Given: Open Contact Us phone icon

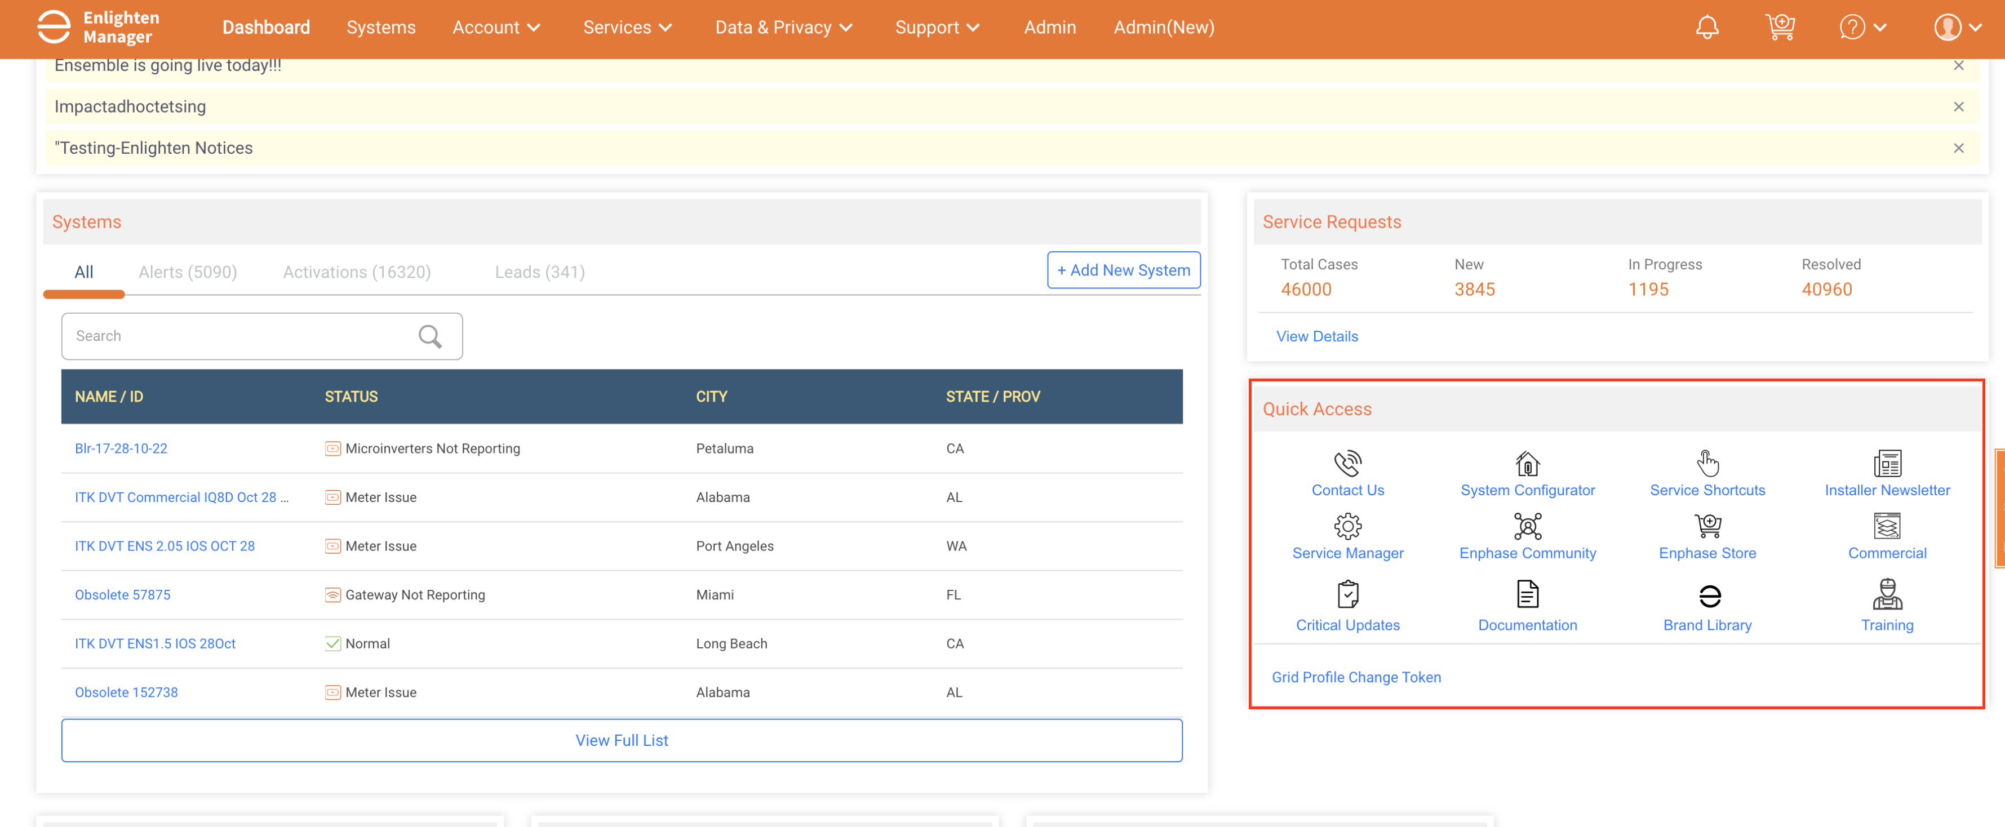Looking at the screenshot, I should (1347, 463).
